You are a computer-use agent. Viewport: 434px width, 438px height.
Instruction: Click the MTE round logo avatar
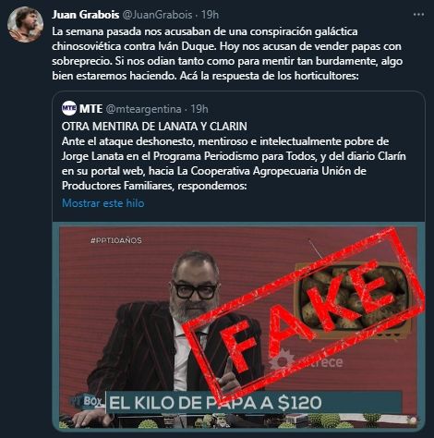pos(69,108)
